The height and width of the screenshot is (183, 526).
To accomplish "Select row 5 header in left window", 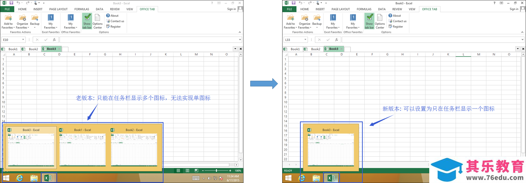I will 3,78.
